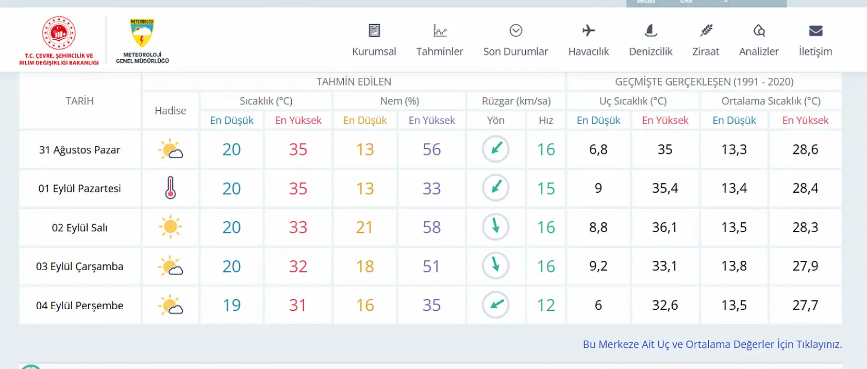Open the Ziraat menu
This screenshot has height=369, width=867.
coord(706,52)
